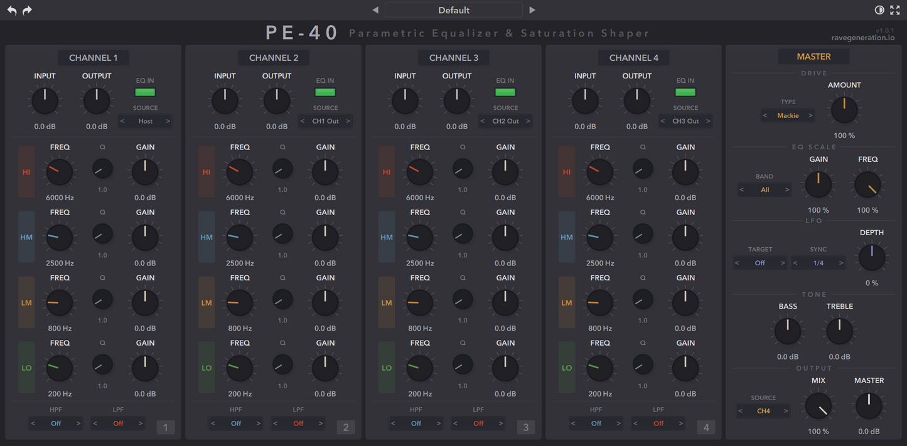This screenshot has height=446, width=907.
Task: Select next Channel 4 source after CH3 Out
Action: 708,121
